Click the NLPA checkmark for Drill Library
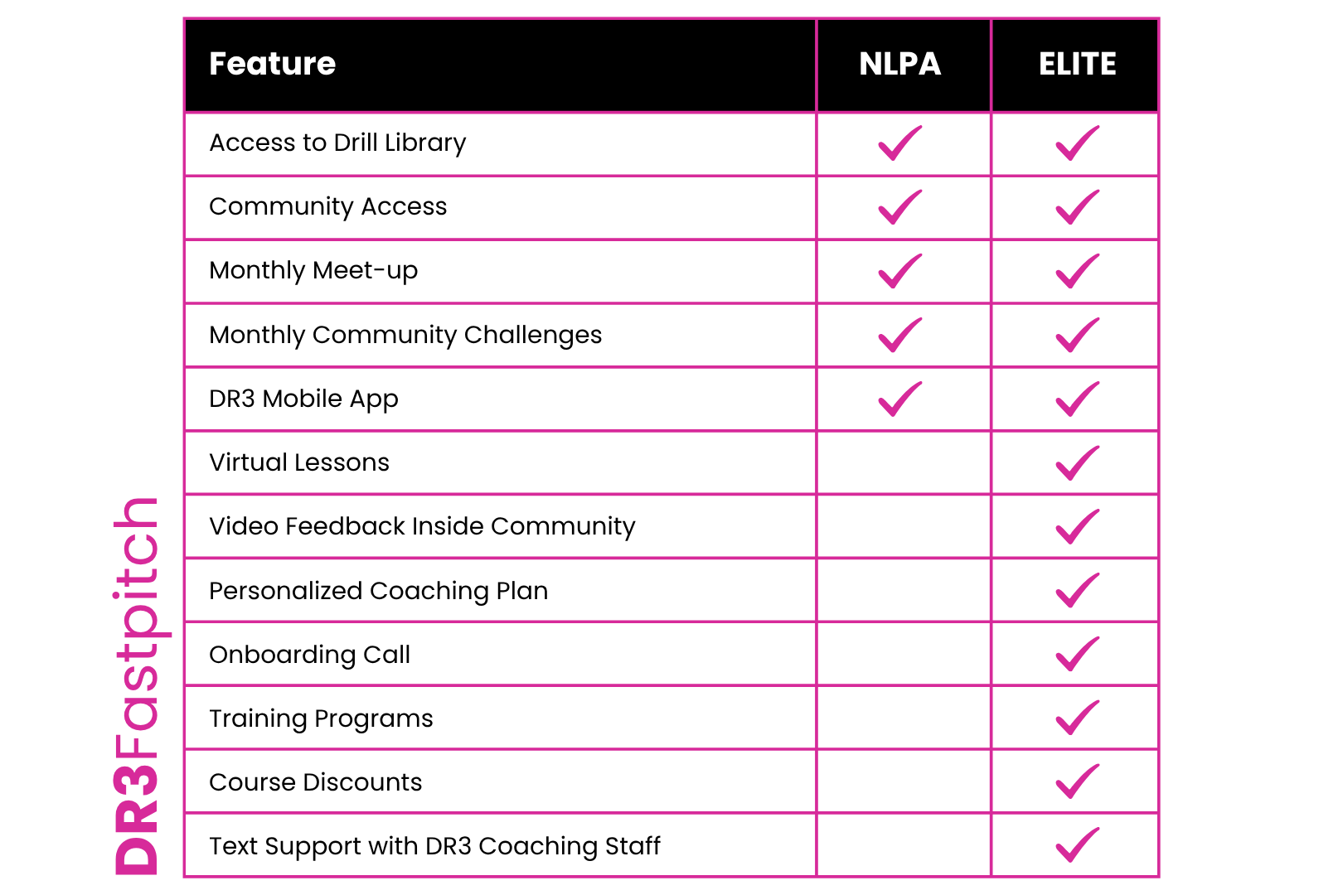 (900, 143)
